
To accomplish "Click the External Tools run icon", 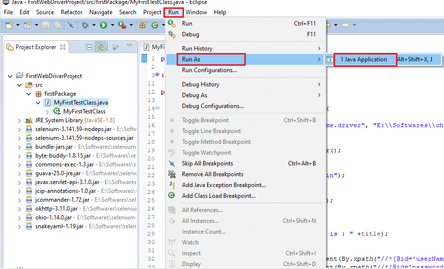I will [x=122, y=25].
